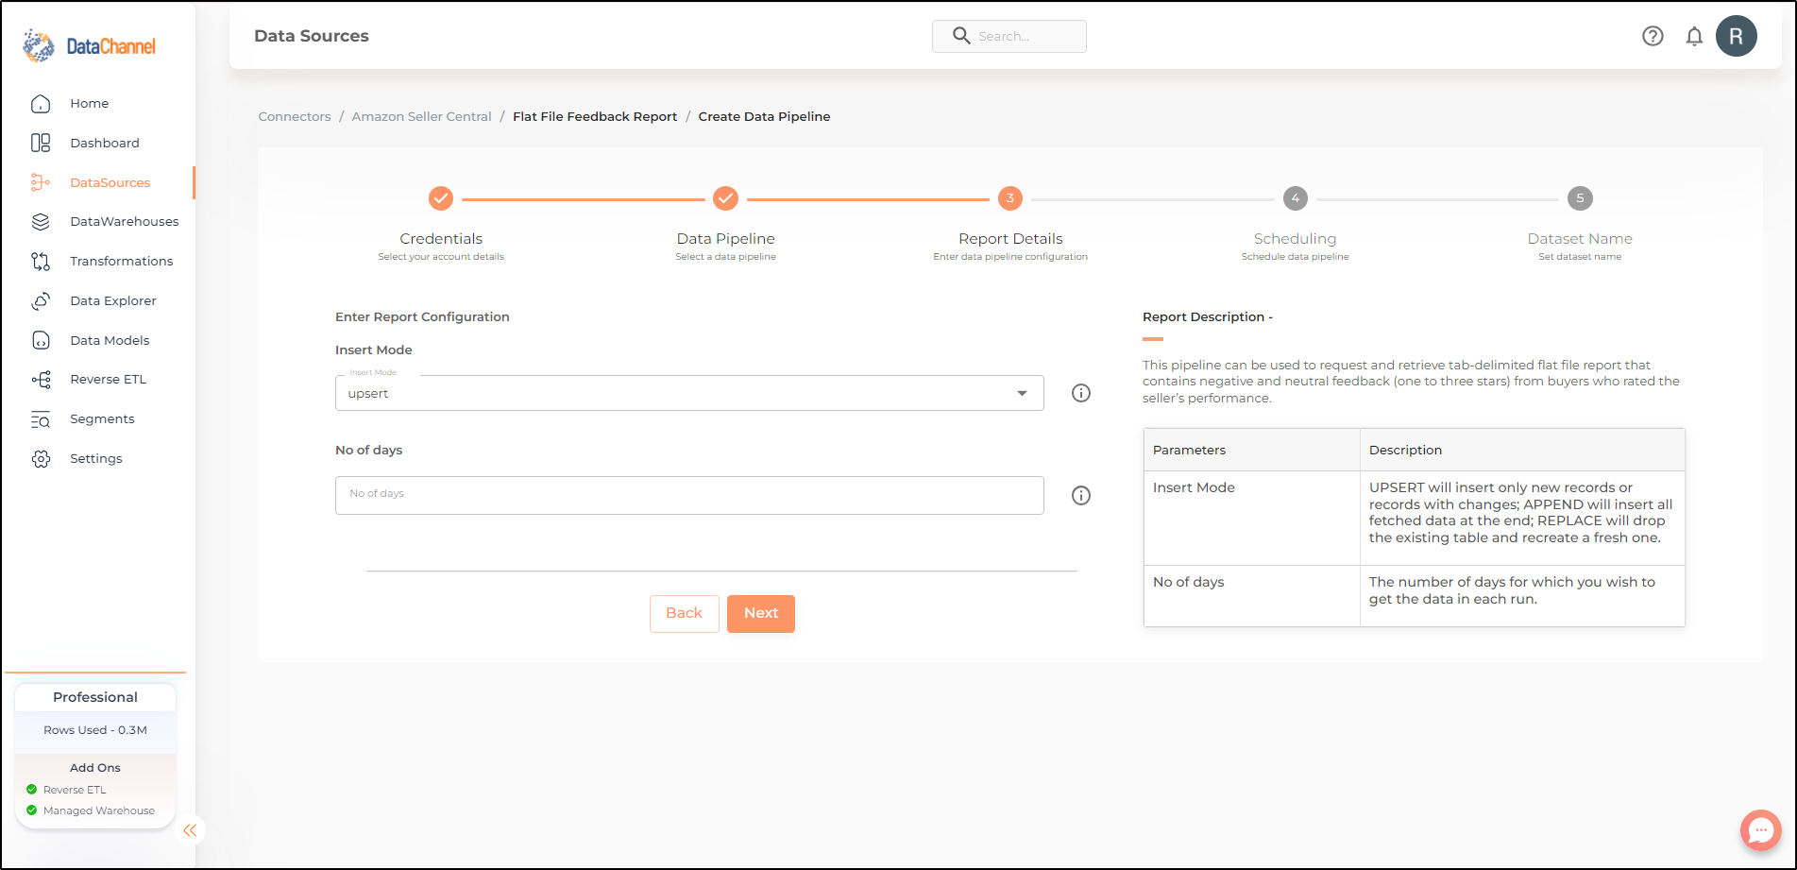Open the chat support bubble
1797x870 pixels.
pyautogui.click(x=1760, y=830)
